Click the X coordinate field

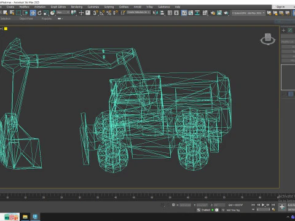click(186, 205)
